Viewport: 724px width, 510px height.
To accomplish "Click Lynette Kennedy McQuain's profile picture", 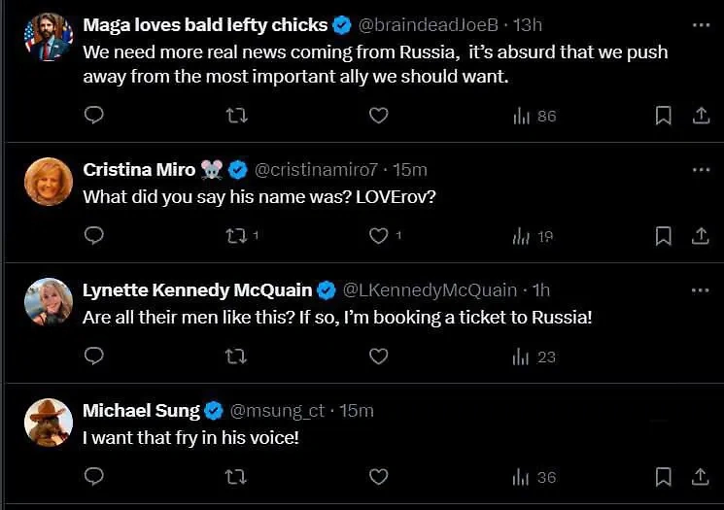I will (x=49, y=301).
